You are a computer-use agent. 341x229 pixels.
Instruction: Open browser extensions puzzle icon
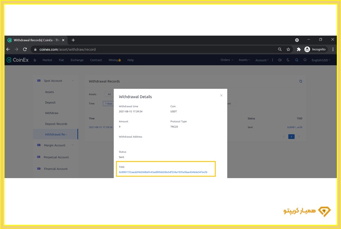pyautogui.click(x=298, y=49)
